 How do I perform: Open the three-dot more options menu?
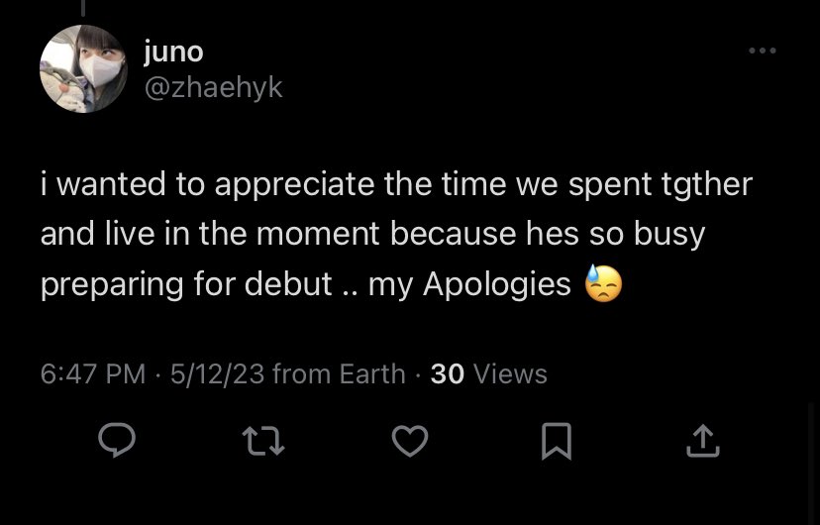762,51
